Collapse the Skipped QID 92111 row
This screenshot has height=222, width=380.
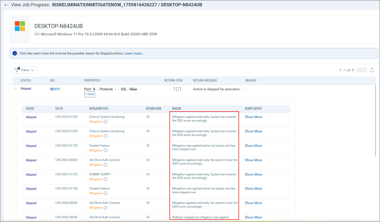(16, 89)
